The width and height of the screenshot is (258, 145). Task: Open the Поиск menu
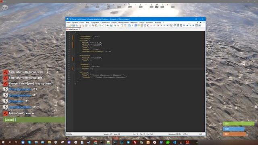(x=82, y=23)
